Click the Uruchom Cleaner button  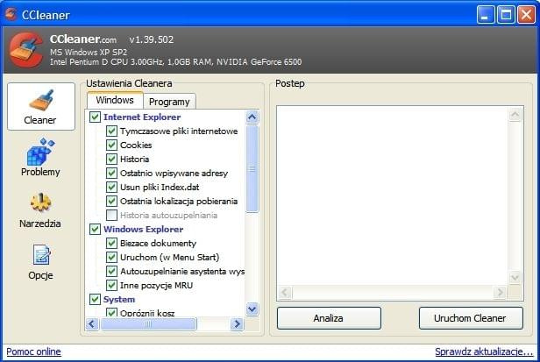[471, 318]
